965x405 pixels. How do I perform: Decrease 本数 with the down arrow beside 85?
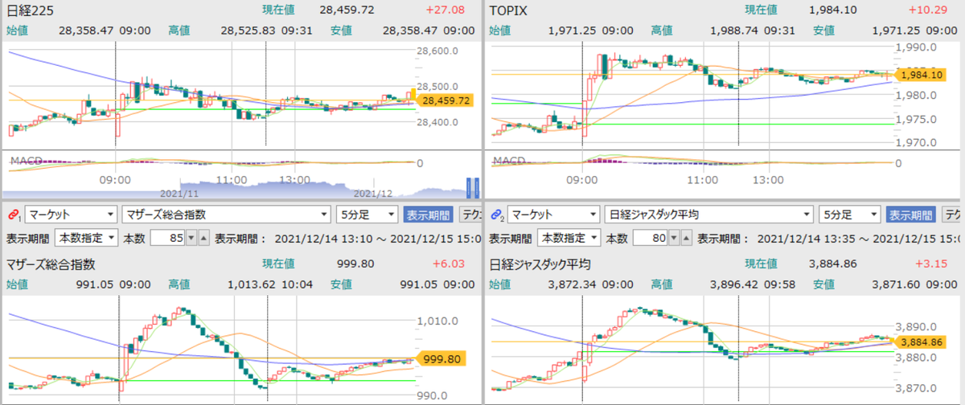coord(191,239)
